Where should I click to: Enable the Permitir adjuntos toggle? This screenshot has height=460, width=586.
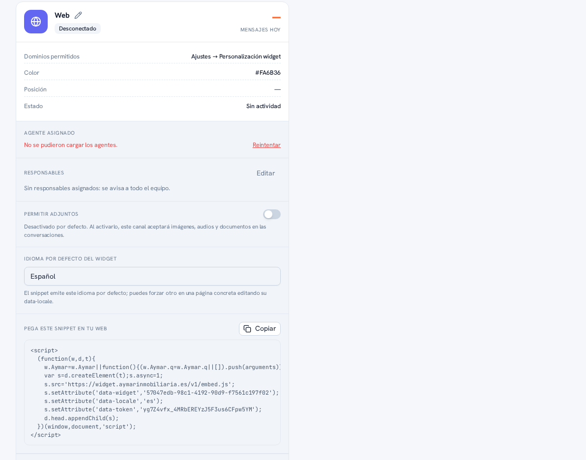[272, 214]
